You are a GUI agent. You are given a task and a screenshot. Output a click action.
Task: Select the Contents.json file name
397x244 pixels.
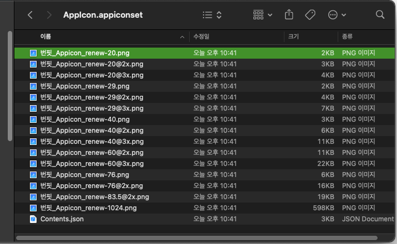pyautogui.click(x=62, y=219)
